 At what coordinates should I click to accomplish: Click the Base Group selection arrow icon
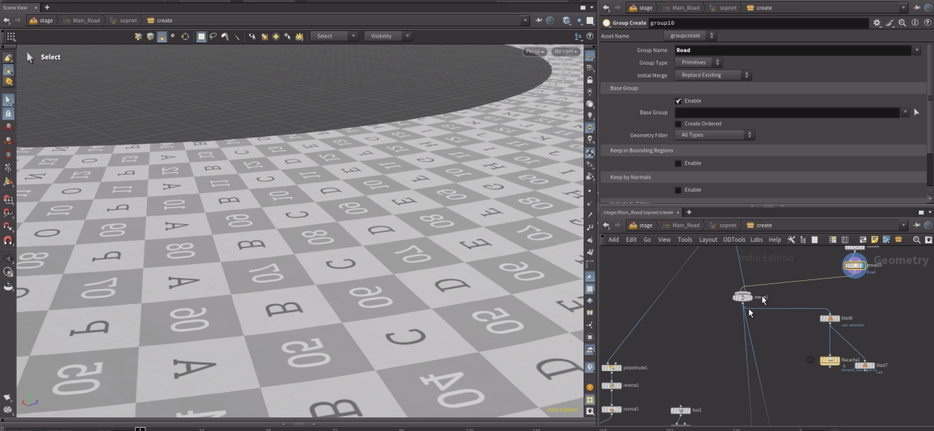coord(916,113)
